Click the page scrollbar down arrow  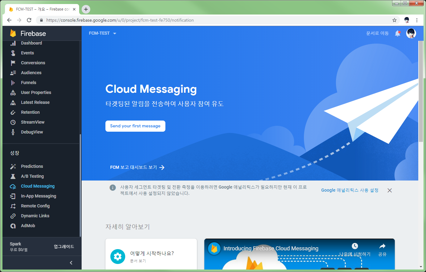[421, 267]
